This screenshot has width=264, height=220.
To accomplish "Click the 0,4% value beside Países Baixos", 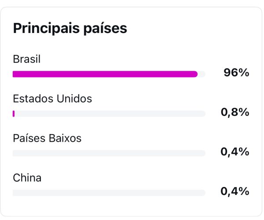I will [235, 152].
